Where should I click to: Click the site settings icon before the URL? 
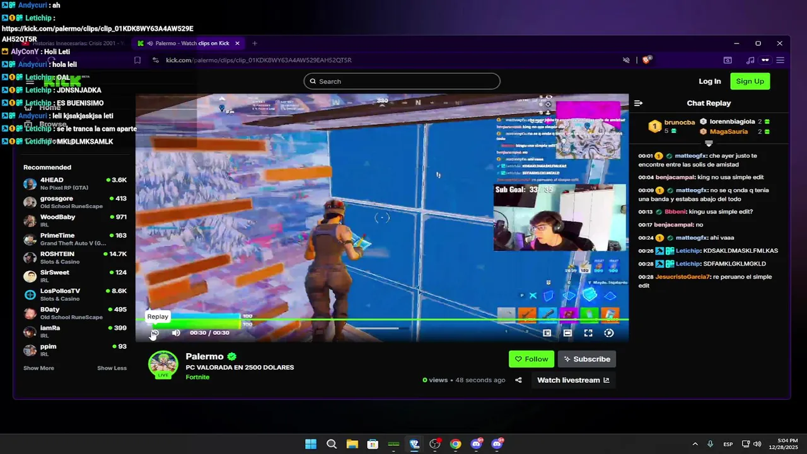156,61
